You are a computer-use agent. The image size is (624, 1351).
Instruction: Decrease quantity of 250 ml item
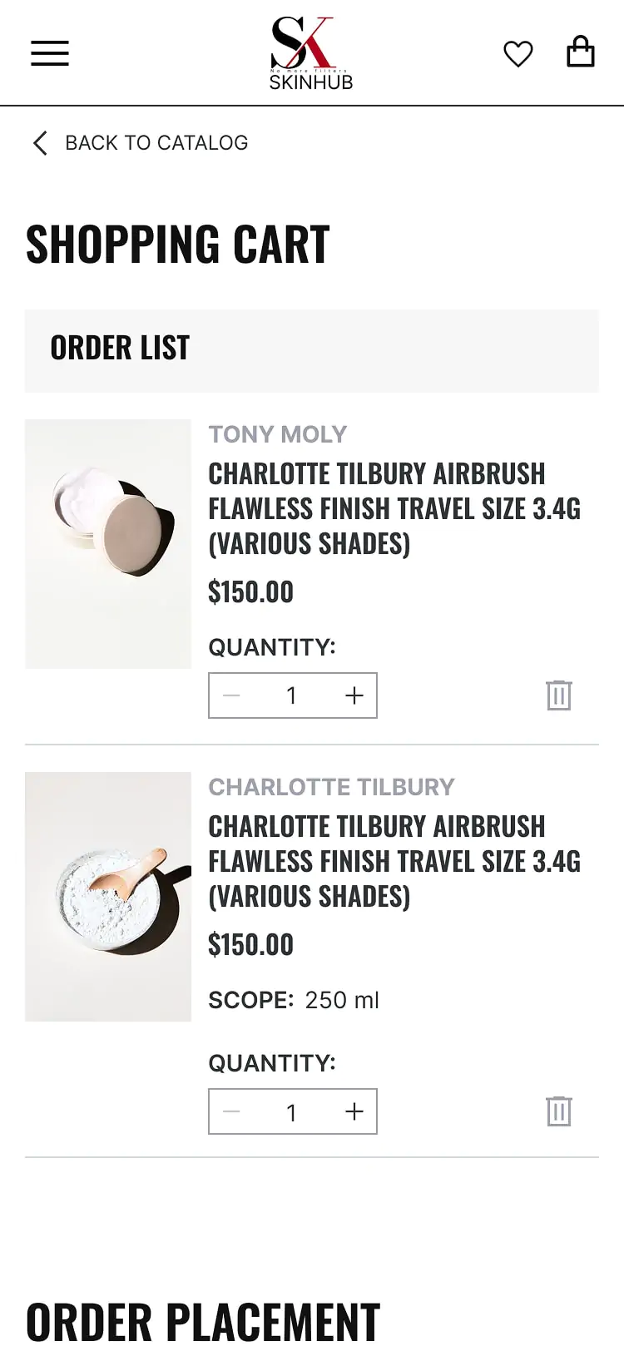click(x=232, y=1111)
